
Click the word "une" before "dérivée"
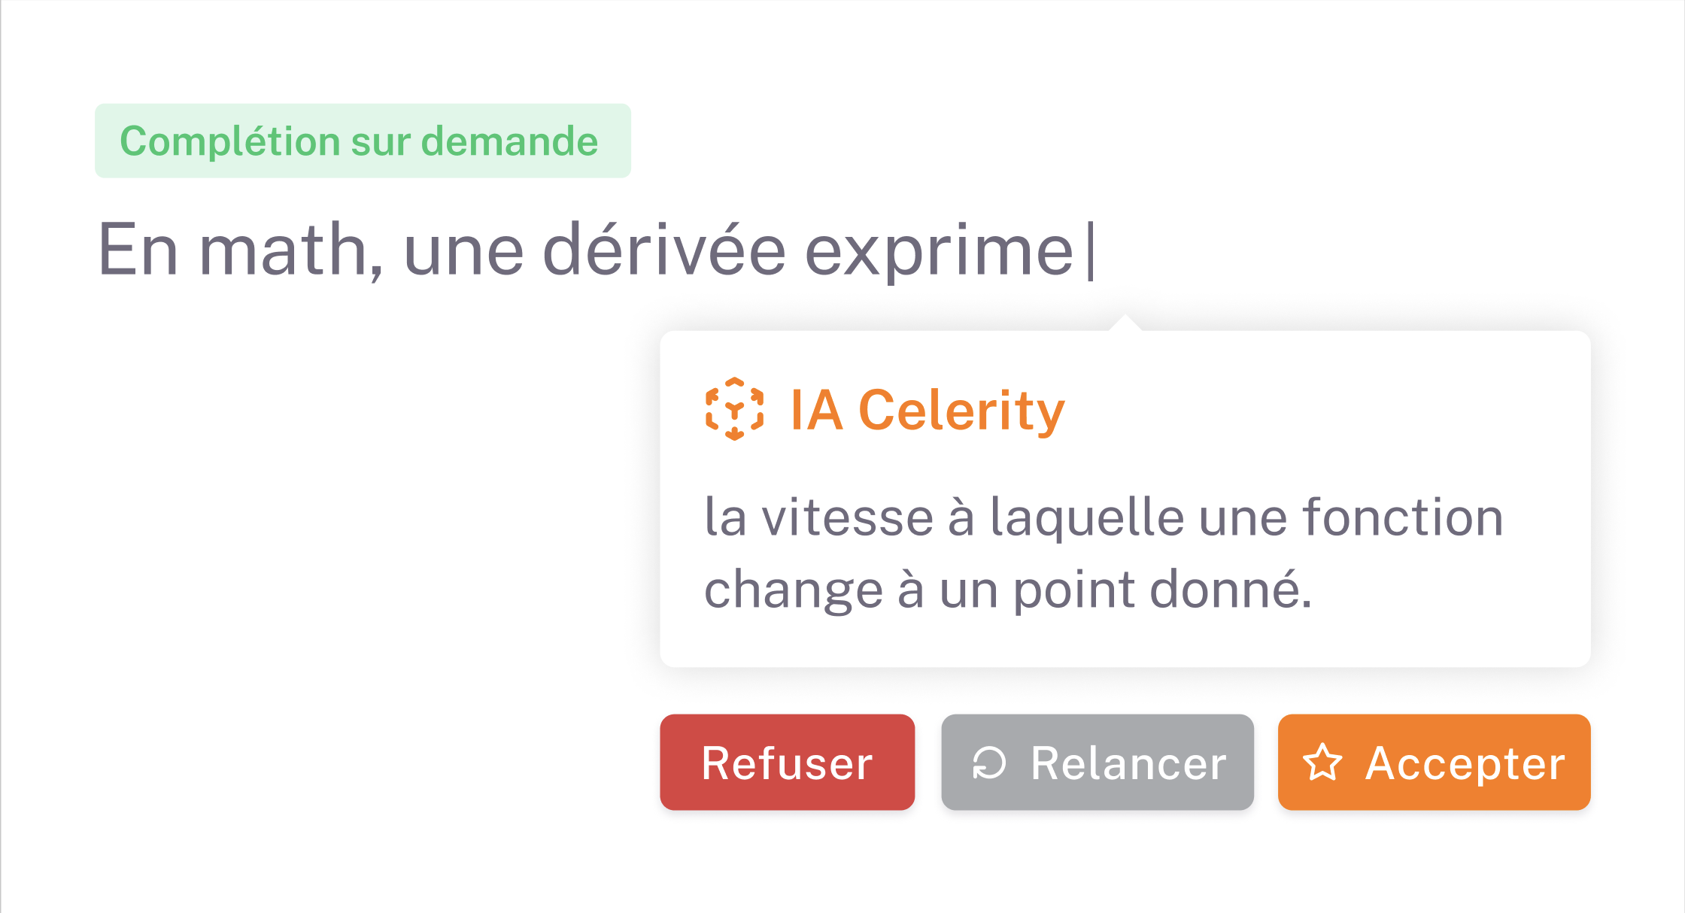(x=463, y=250)
